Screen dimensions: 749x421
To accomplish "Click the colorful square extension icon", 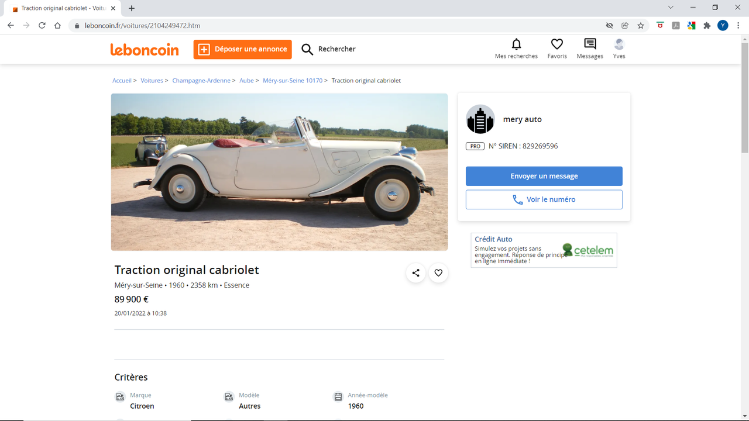I will (x=691, y=26).
